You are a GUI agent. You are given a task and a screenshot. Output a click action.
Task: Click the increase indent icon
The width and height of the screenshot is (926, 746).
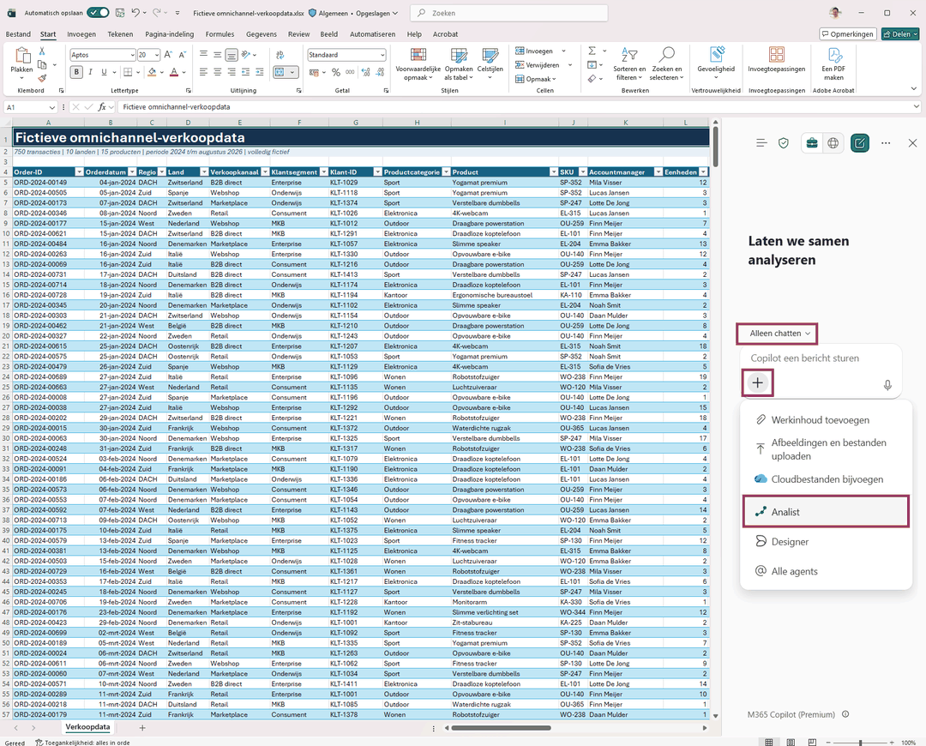tap(259, 72)
